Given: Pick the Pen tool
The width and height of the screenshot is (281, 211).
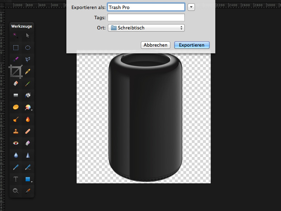Looking at the screenshot, I should (x=16, y=167).
